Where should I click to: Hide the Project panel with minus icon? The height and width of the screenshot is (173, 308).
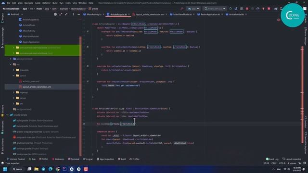[79, 14]
